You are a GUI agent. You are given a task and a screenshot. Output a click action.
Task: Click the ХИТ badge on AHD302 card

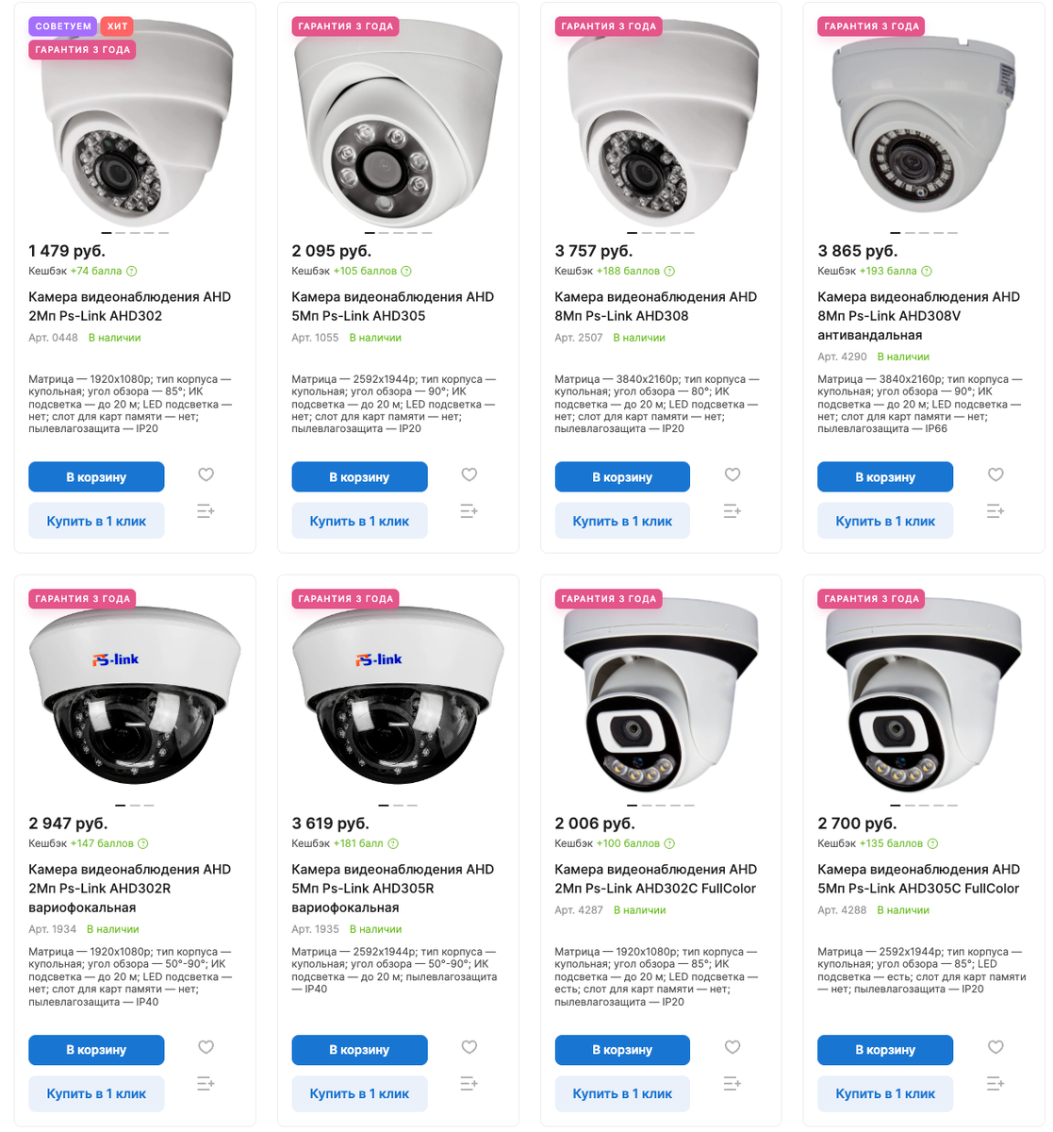(x=117, y=26)
